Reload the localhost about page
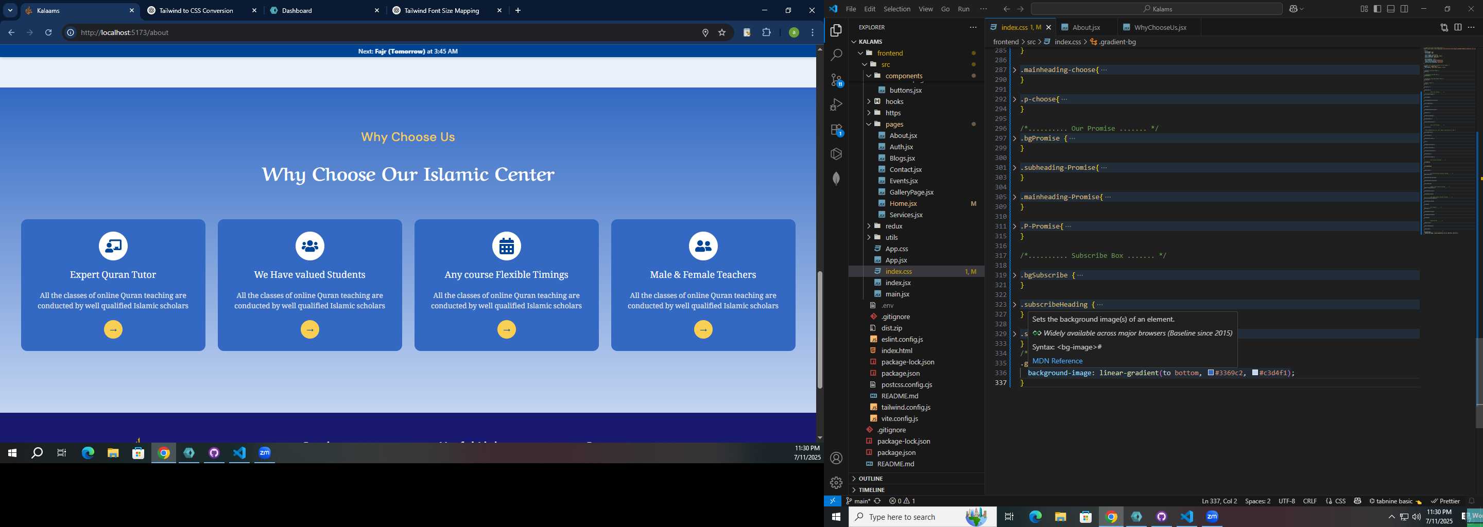This screenshot has width=1483, height=527. [x=48, y=33]
